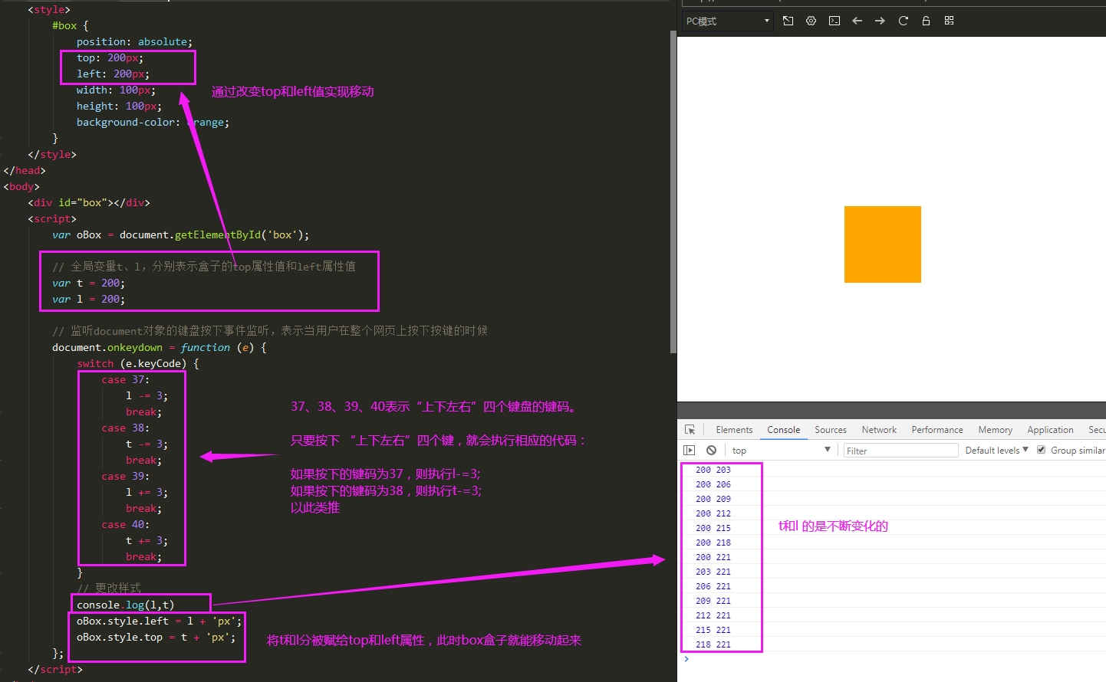Image resolution: width=1106 pixels, height=682 pixels.
Task: Click the console prompt arrow at the bottom
Action: pyautogui.click(x=686, y=659)
